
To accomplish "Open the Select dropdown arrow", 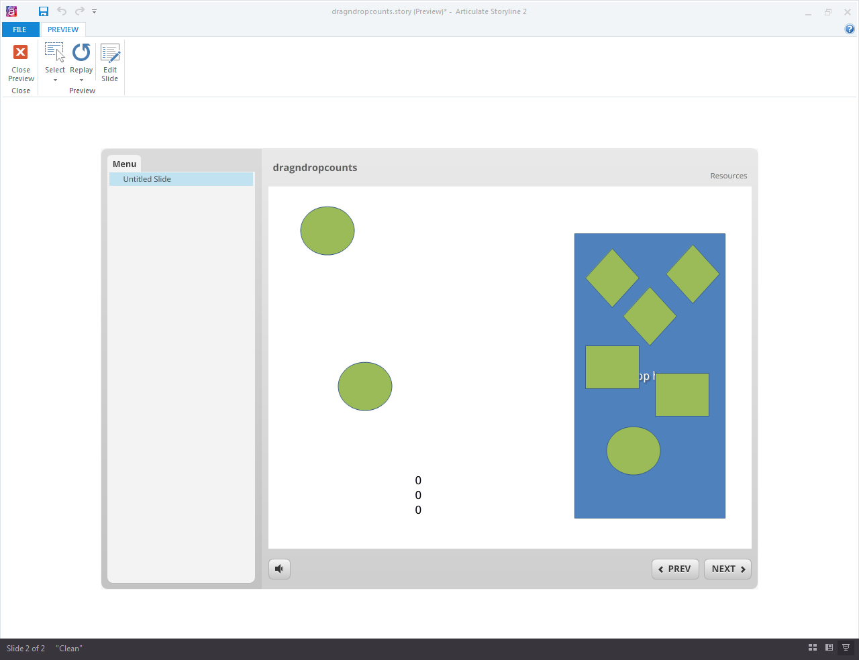I will 54,80.
